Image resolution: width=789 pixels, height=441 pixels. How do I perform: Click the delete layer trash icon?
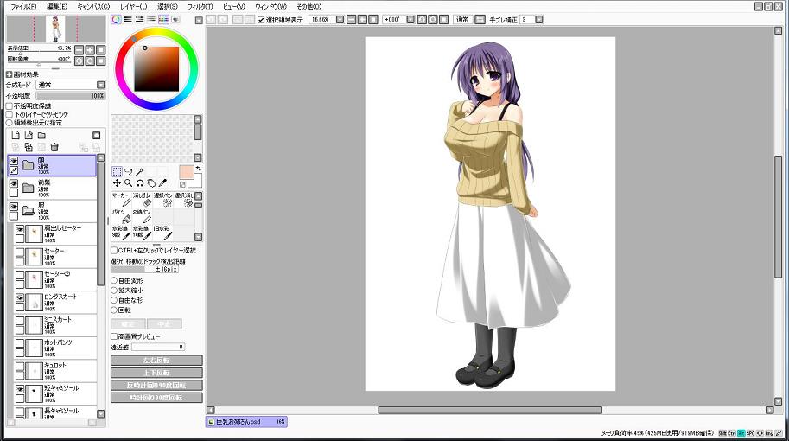(54, 148)
